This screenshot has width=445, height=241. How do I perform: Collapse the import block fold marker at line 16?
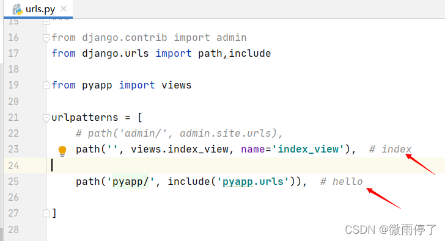[46, 37]
